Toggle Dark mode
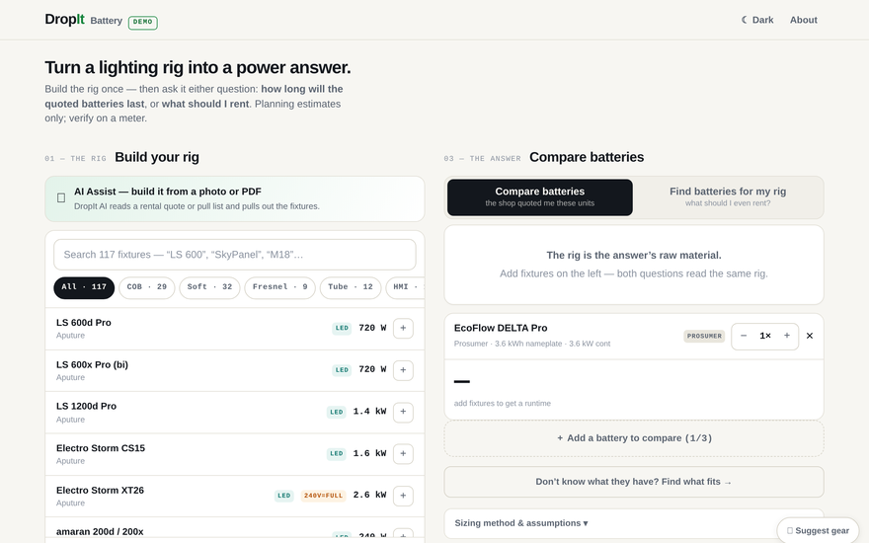The width and height of the screenshot is (869, 543). coord(757,20)
